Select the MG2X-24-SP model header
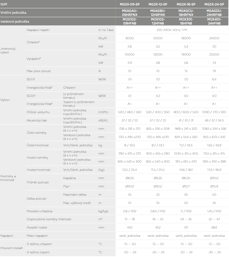Image resolution: width=229 pixels, height=257 pixels. 214,4
